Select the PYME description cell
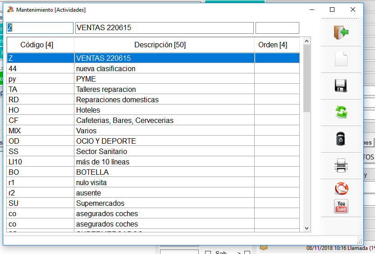Screen dimensions: 375x254 165,79
